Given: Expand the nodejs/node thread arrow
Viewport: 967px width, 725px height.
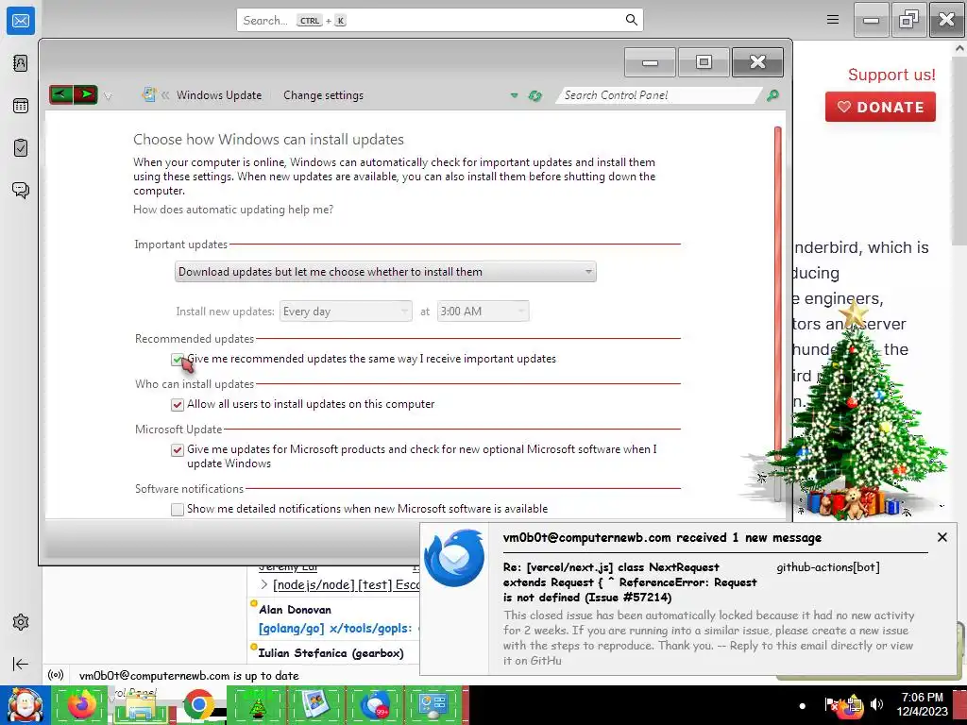Looking at the screenshot, I should pos(264,584).
